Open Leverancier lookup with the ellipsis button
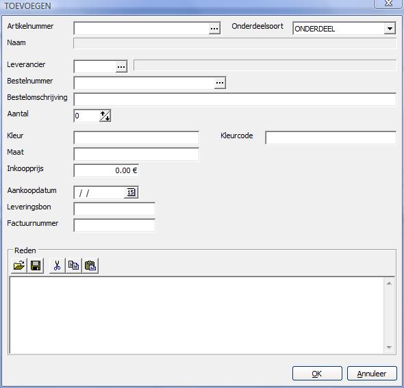This screenshot has height=388, width=404. pyautogui.click(x=121, y=66)
